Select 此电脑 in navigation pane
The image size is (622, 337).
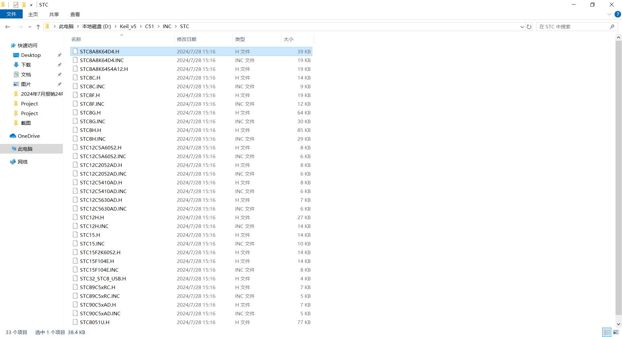point(31,149)
